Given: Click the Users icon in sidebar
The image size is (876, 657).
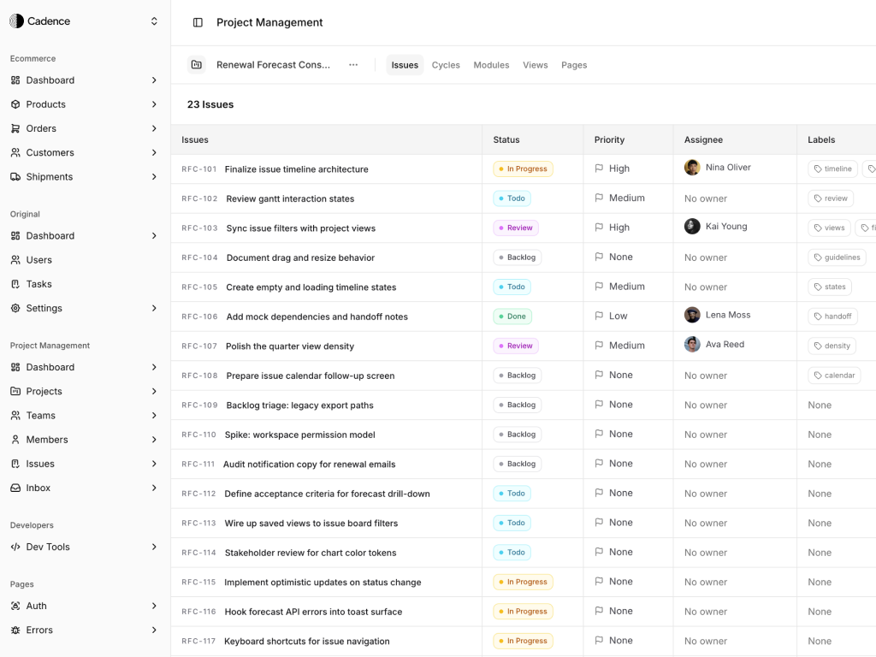Looking at the screenshot, I should pos(15,260).
